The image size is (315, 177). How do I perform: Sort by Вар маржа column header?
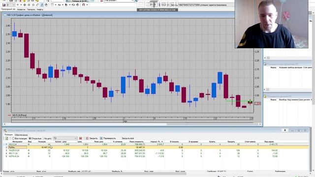[x=269, y=142]
